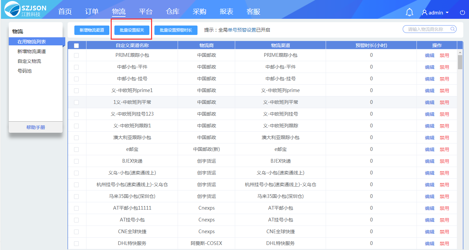Select 在用物流列表 in the sidebar

click(x=37, y=42)
